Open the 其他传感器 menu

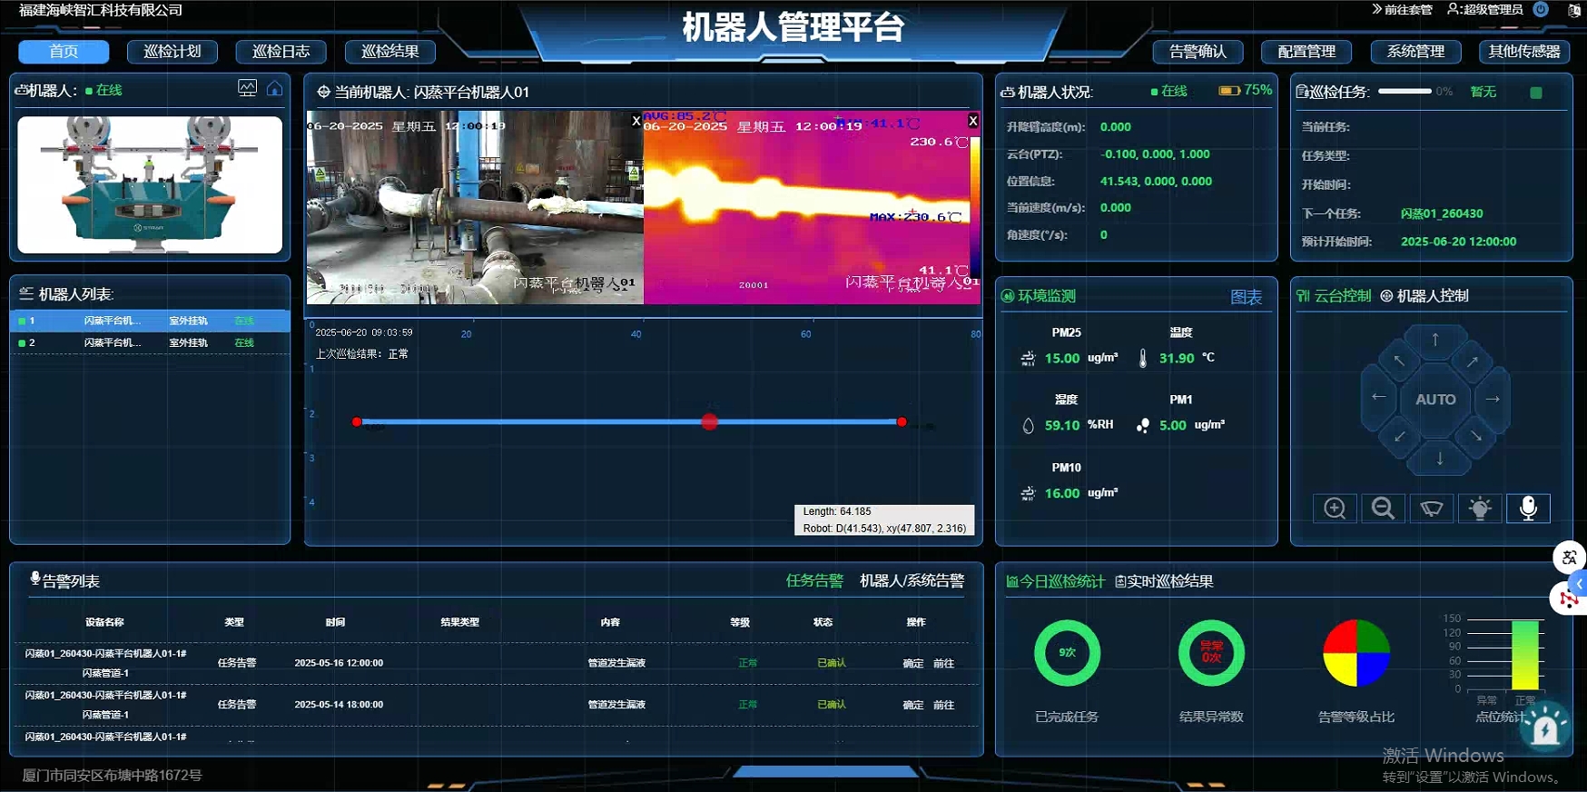tap(1524, 52)
